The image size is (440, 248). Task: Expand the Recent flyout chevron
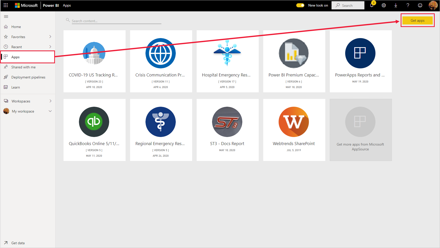(50, 47)
